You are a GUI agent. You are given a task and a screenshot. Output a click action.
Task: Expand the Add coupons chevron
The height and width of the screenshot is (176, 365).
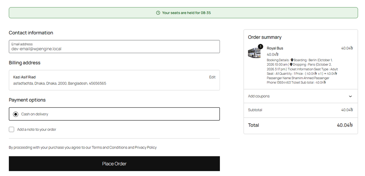point(350,97)
